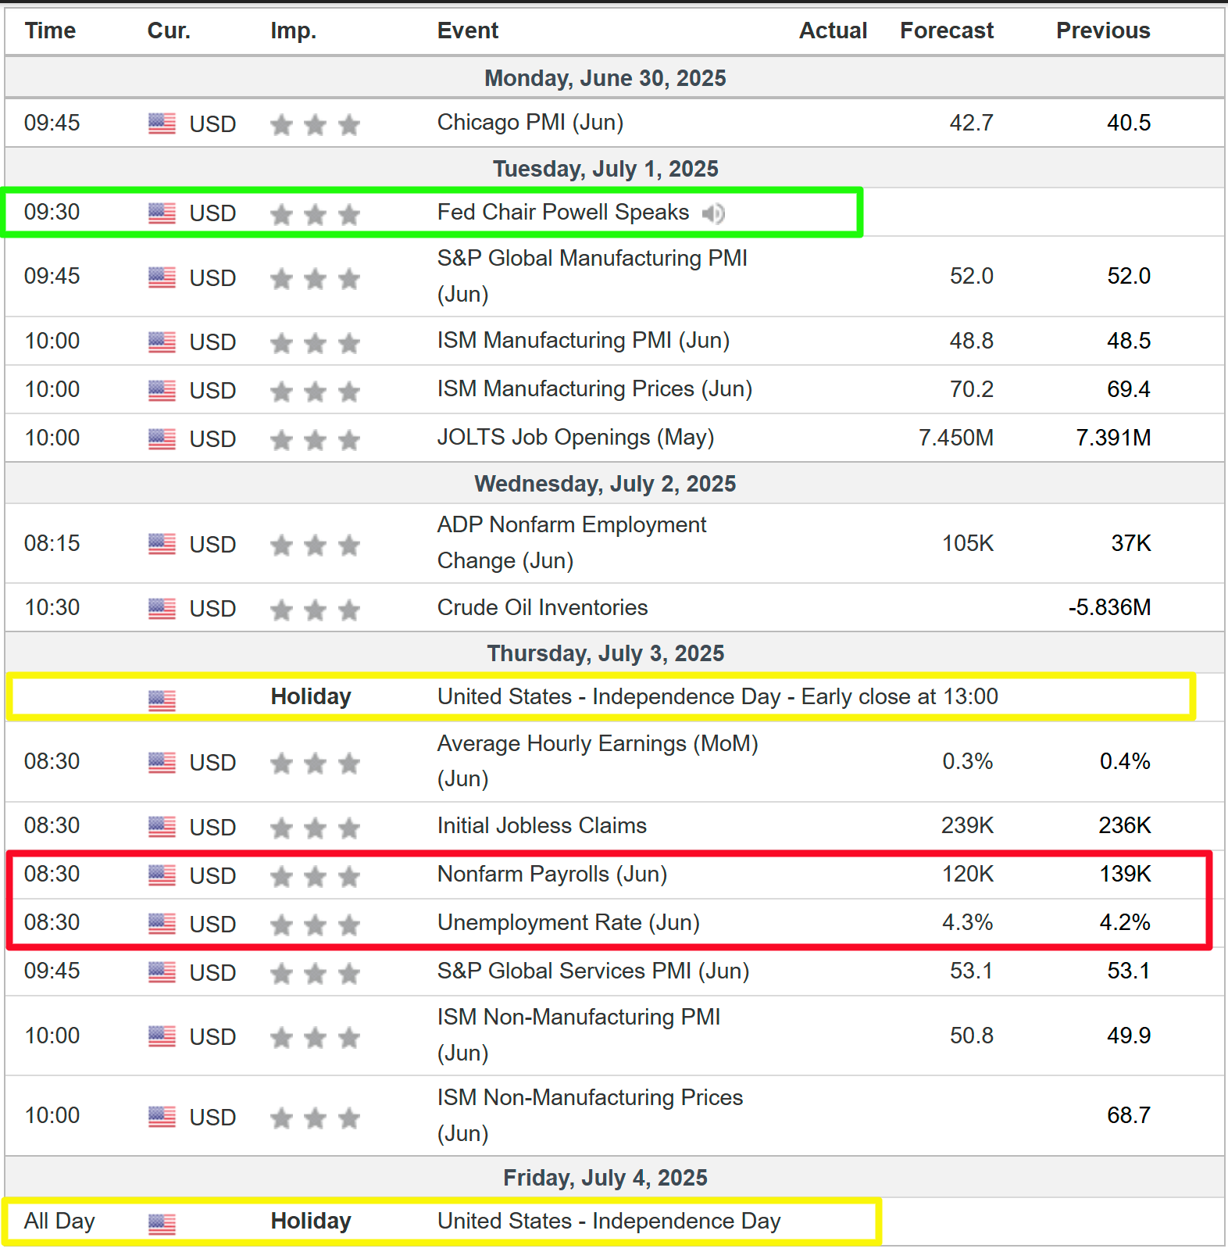This screenshot has width=1228, height=1252.
Task: Click the flag in the Independence Day early close row
Action: [162, 700]
